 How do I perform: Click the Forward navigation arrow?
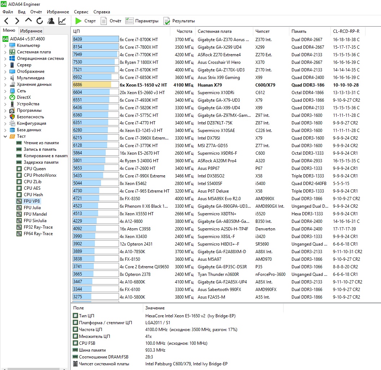click(x=17, y=21)
